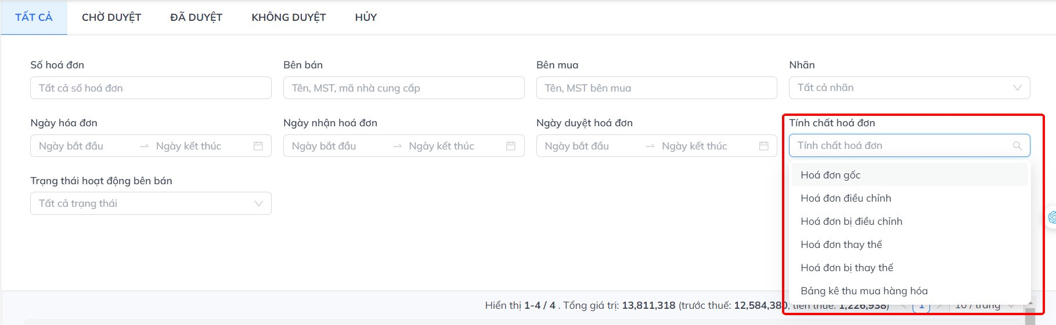Click search icon in Tính chất hoá đơn box
Screen dimensions: 1056x325
coord(1017,146)
